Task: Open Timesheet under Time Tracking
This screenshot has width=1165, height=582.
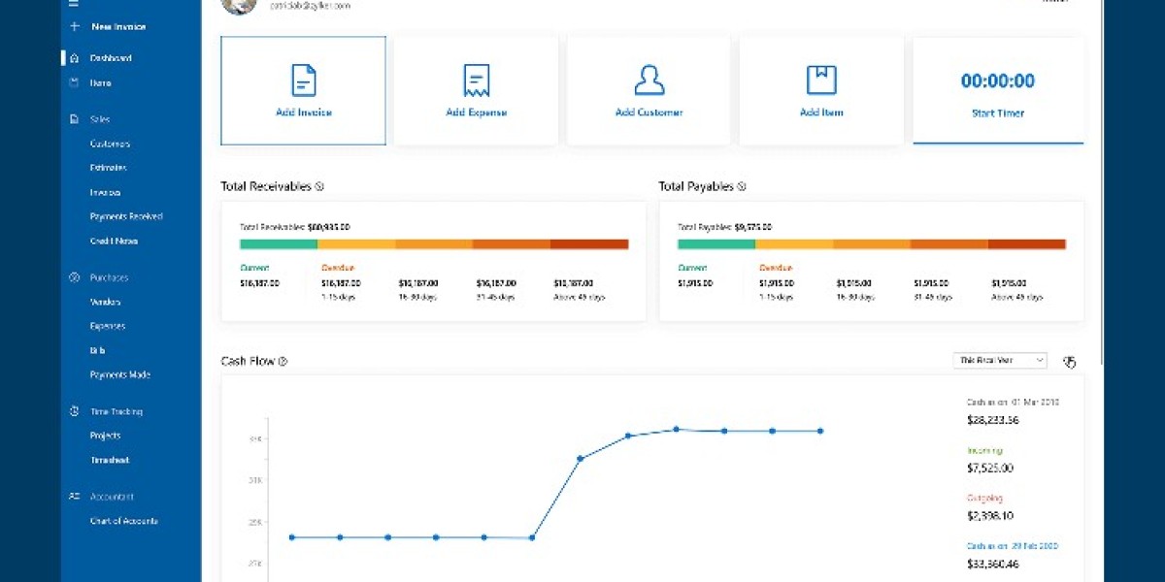Action: (x=110, y=460)
